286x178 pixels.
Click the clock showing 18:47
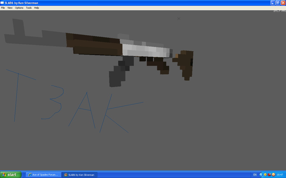pos(280,175)
